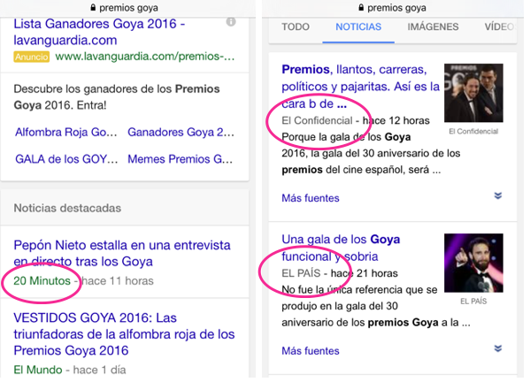Open VESTIDOS GOYA 2016 news headline
Screen dimensions: 530x382
click(124, 334)
